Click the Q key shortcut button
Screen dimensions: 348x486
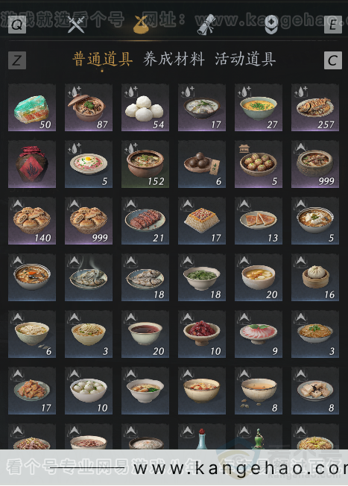[x=16, y=25]
